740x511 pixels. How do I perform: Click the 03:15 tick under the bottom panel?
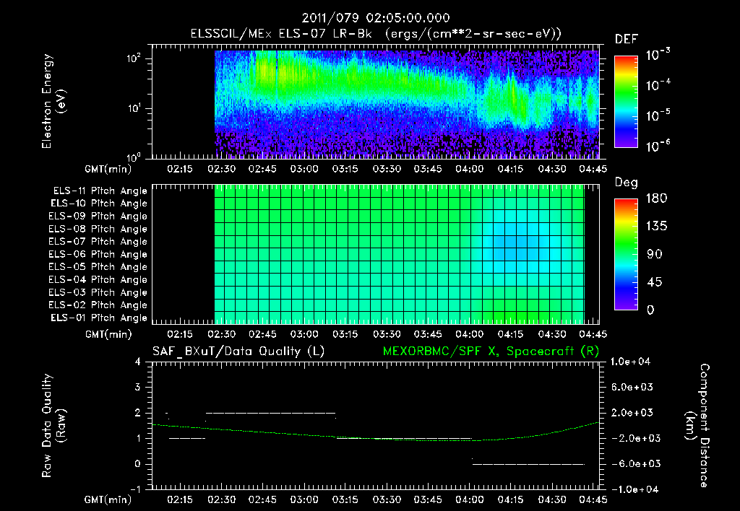point(345,499)
